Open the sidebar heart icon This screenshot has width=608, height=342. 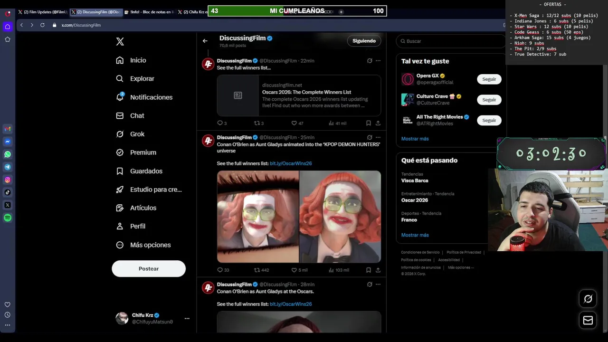tap(8, 304)
